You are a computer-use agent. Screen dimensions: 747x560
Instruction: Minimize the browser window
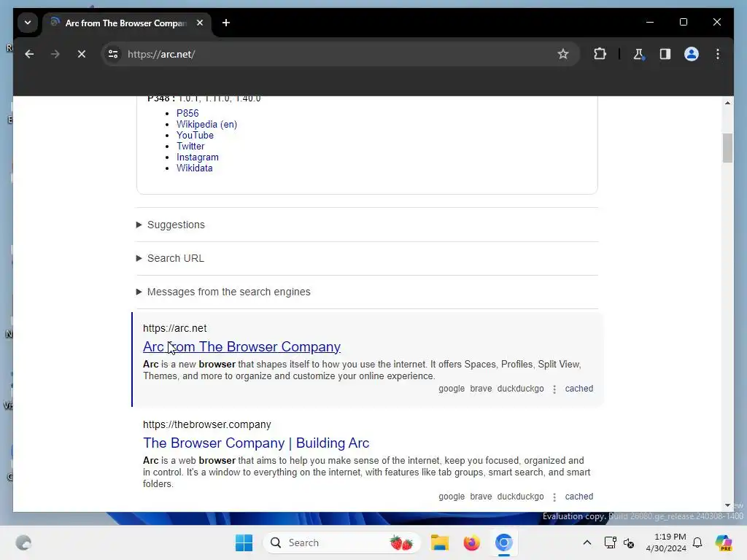coord(650,22)
